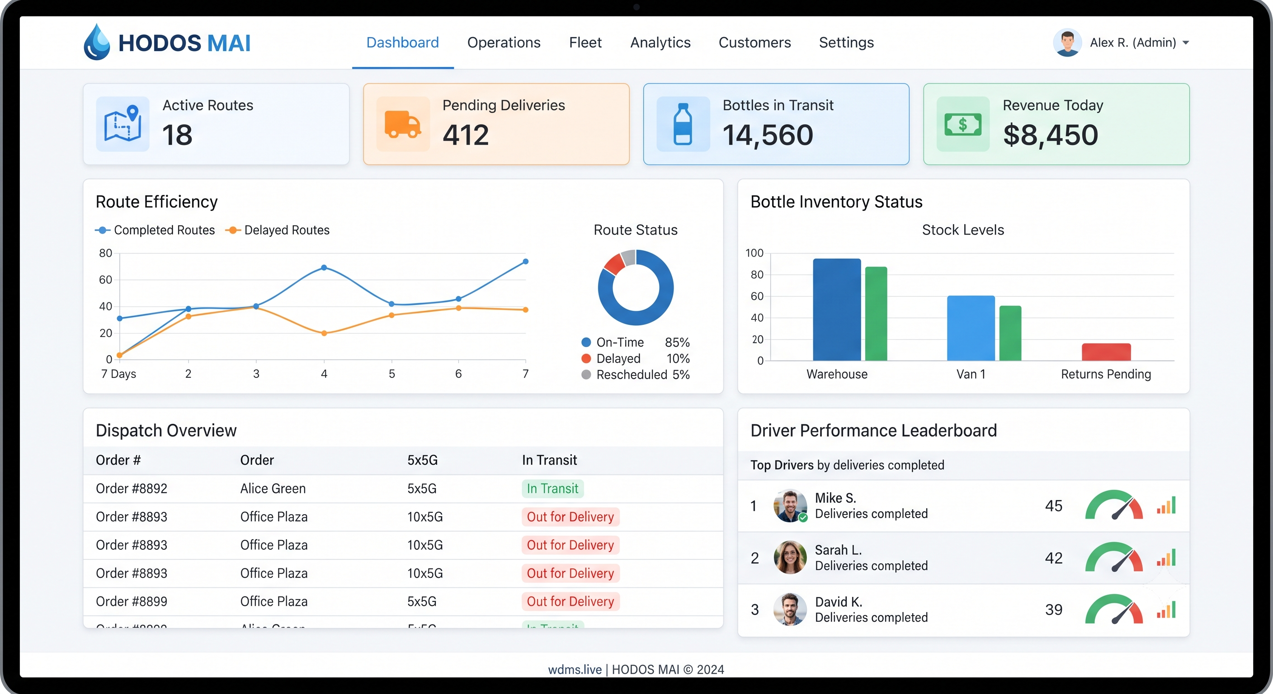Click David K. profile photo
This screenshot has width=1273, height=694.
(790, 610)
